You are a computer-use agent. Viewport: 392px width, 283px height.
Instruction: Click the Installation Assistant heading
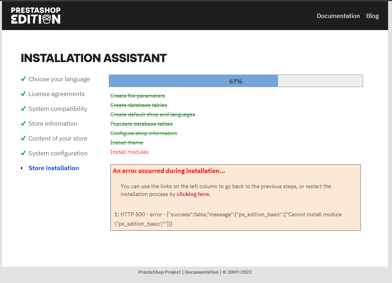(94, 58)
